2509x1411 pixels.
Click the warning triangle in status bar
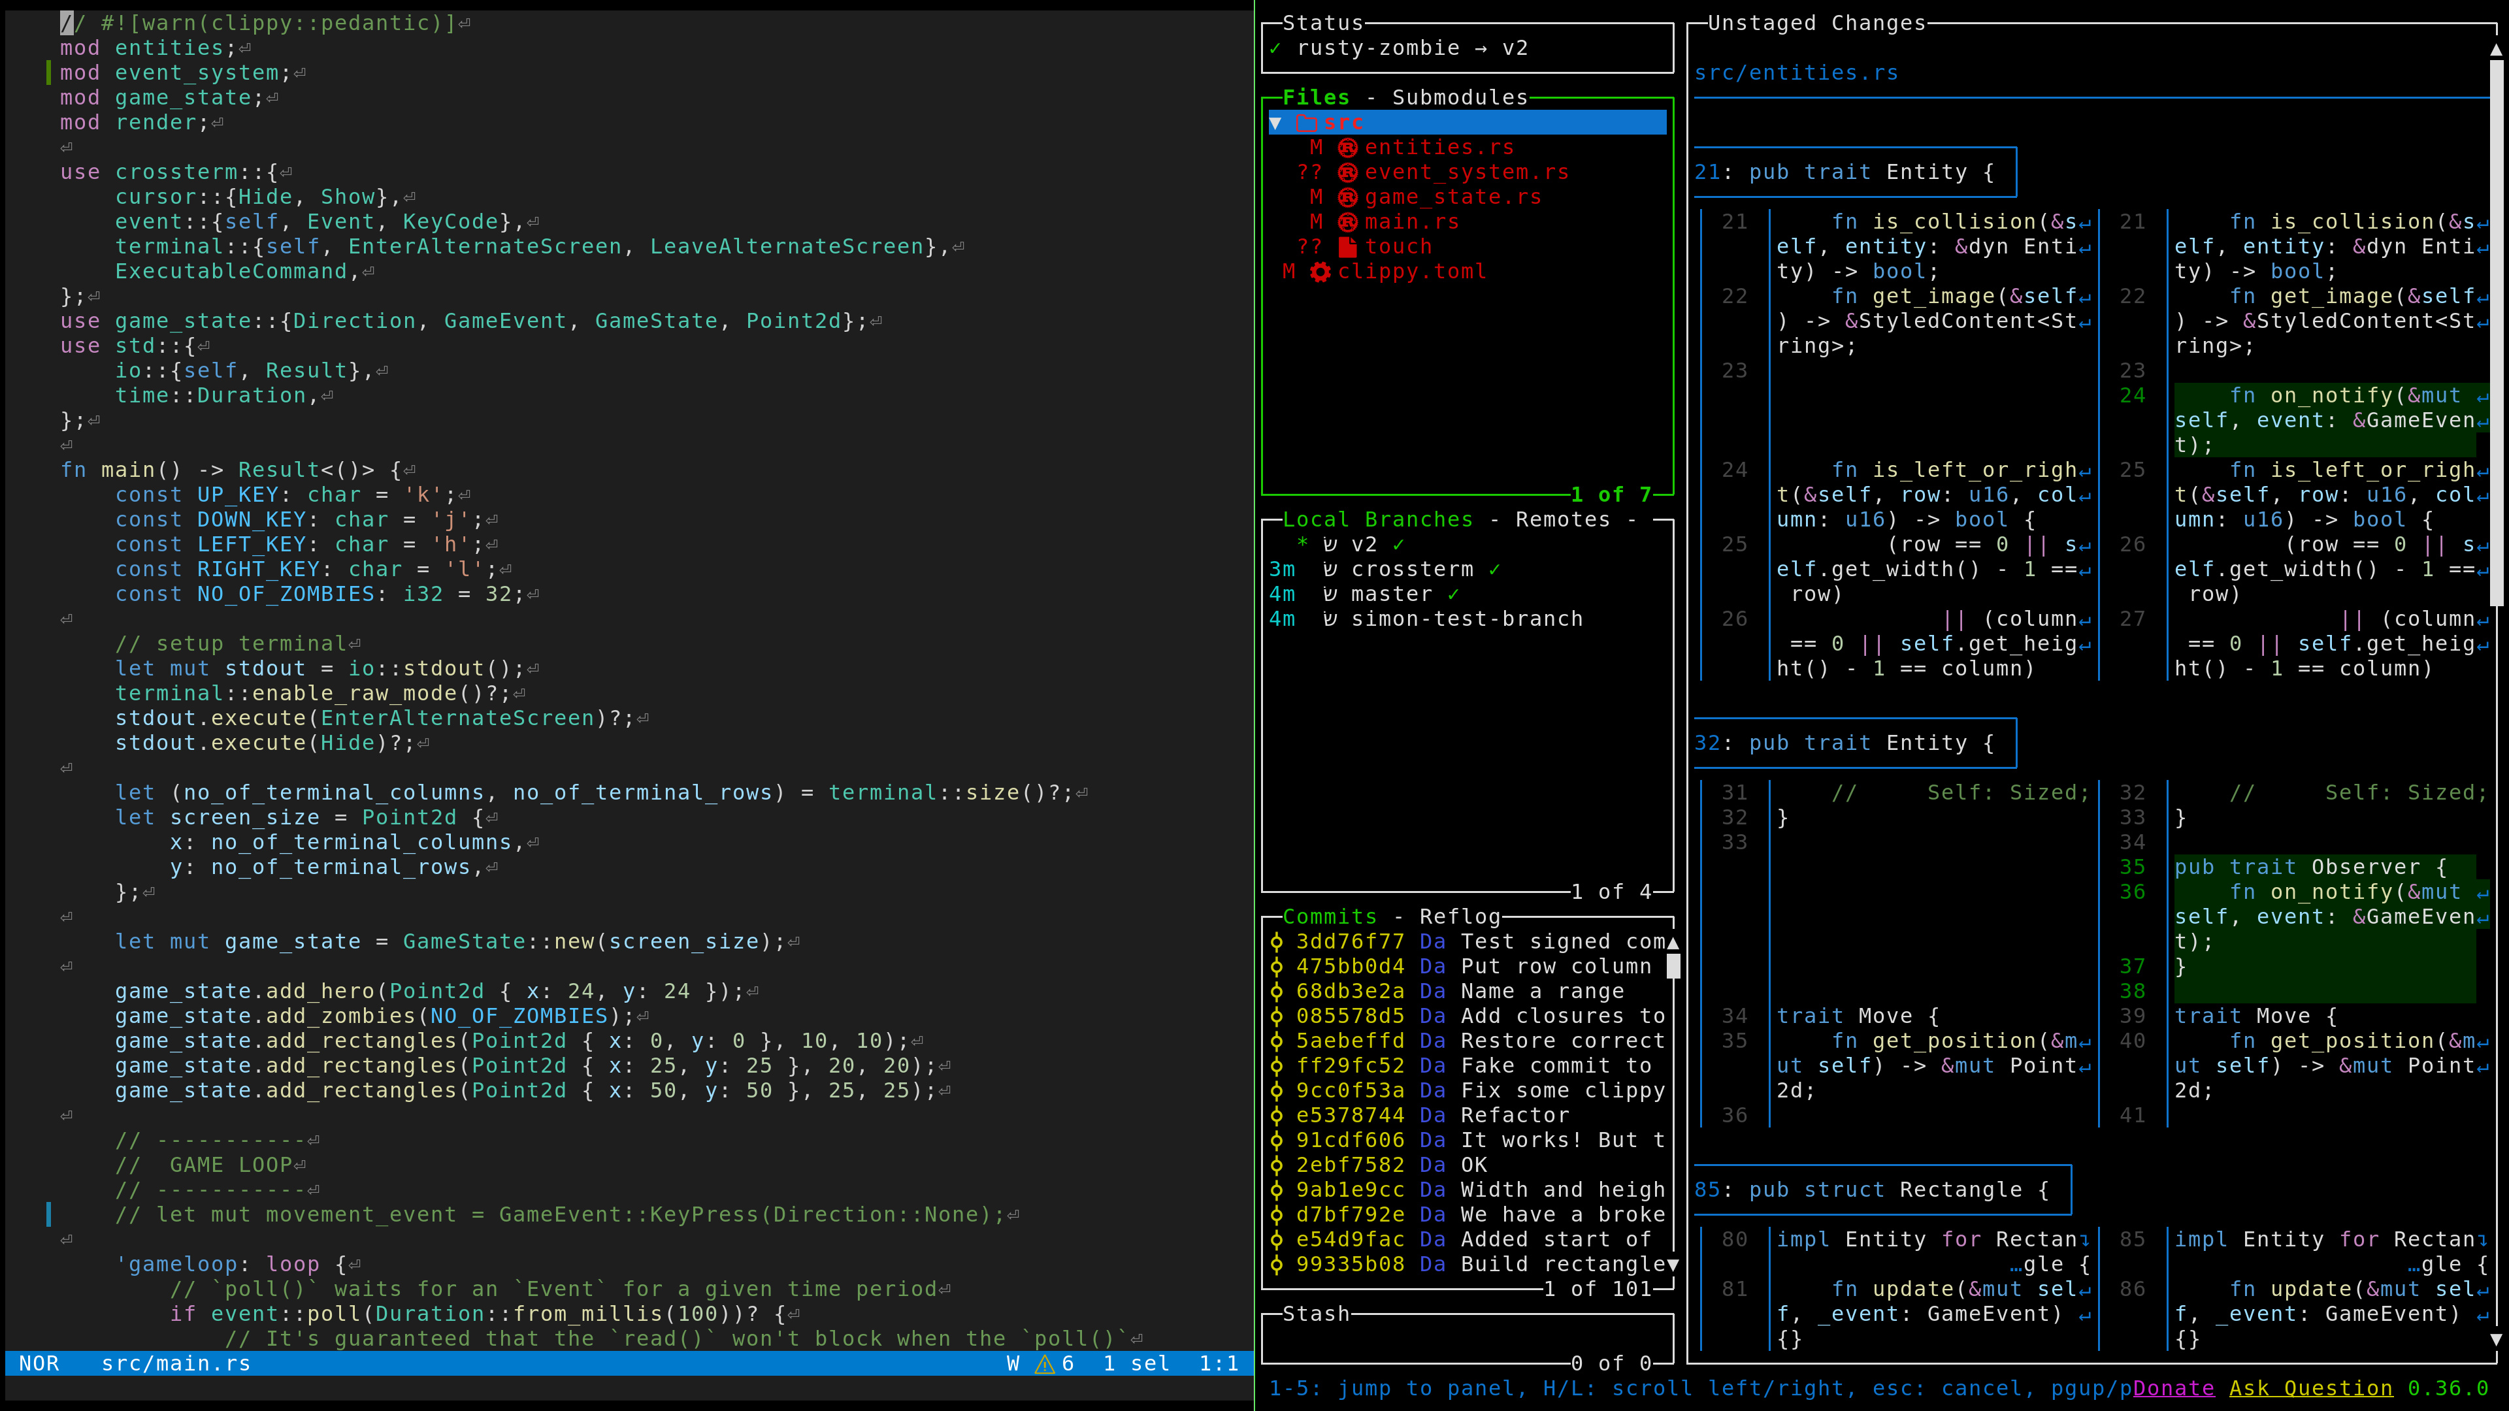click(1044, 1364)
